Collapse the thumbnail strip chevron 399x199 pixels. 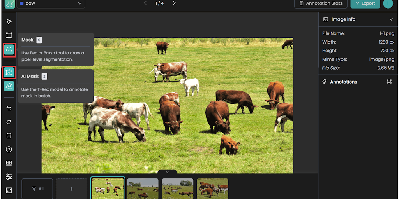pyautogui.click(x=167, y=172)
